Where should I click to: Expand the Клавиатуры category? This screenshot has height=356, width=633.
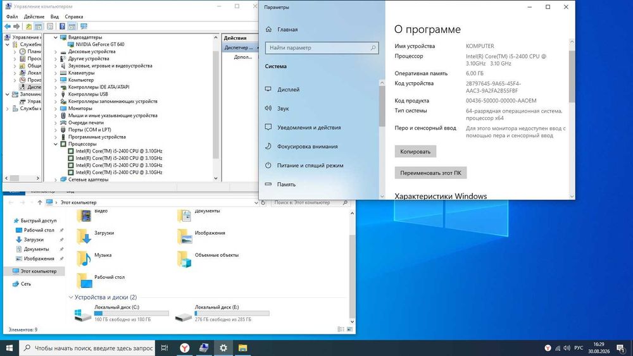[x=56, y=73]
